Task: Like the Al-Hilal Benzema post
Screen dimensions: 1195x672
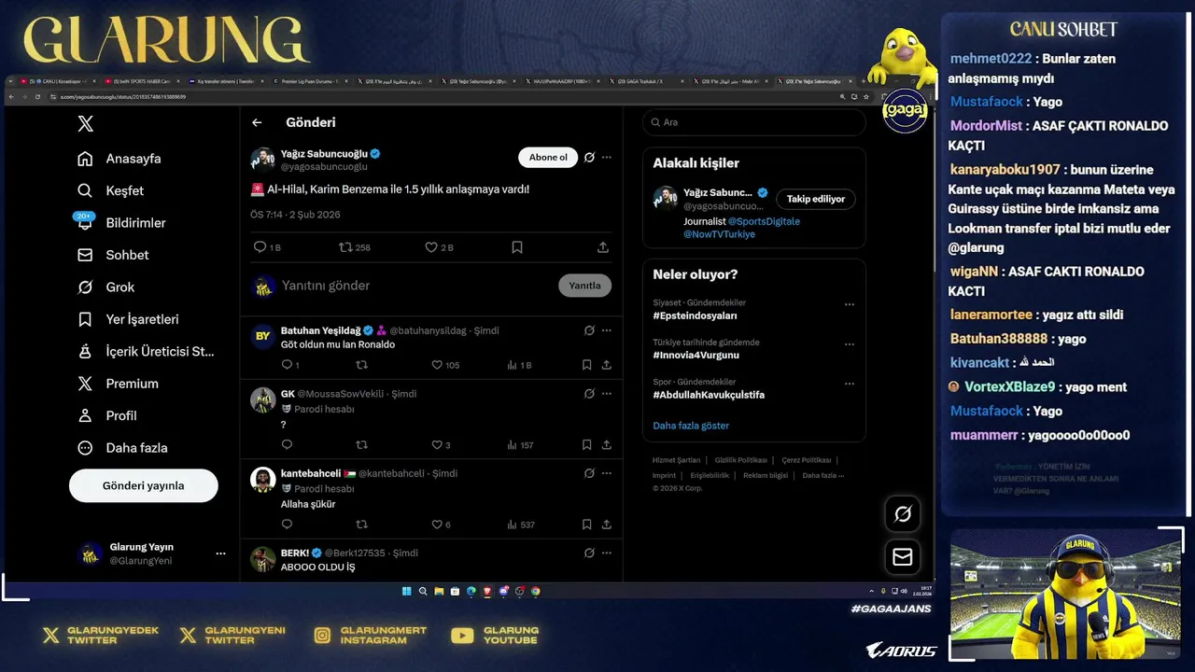Action: click(x=431, y=247)
